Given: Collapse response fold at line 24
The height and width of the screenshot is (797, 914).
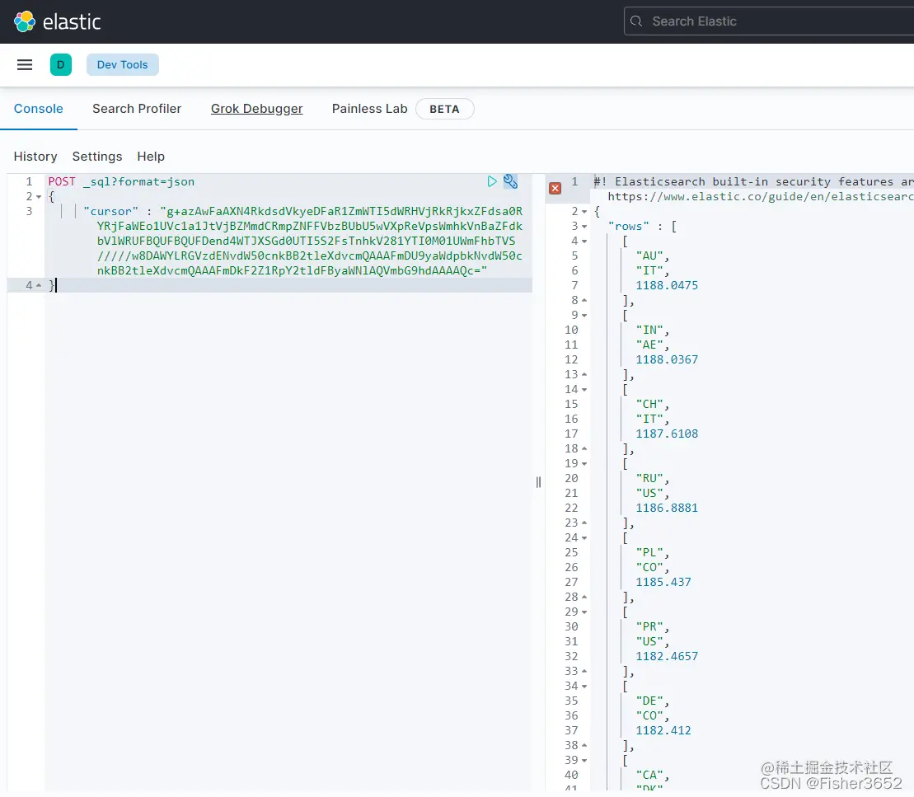Looking at the screenshot, I should tap(584, 537).
